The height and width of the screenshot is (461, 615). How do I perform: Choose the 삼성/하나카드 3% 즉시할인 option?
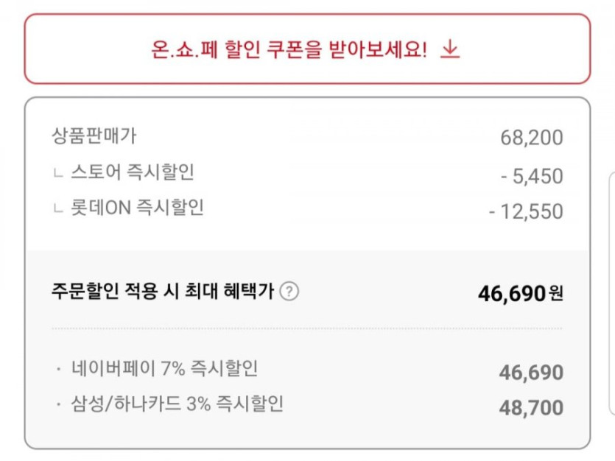pyautogui.click(x=177, y=404)
